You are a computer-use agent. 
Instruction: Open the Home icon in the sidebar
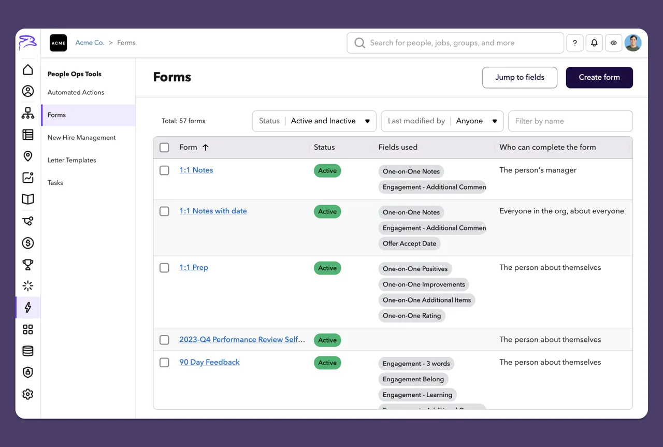click(27, 69)
